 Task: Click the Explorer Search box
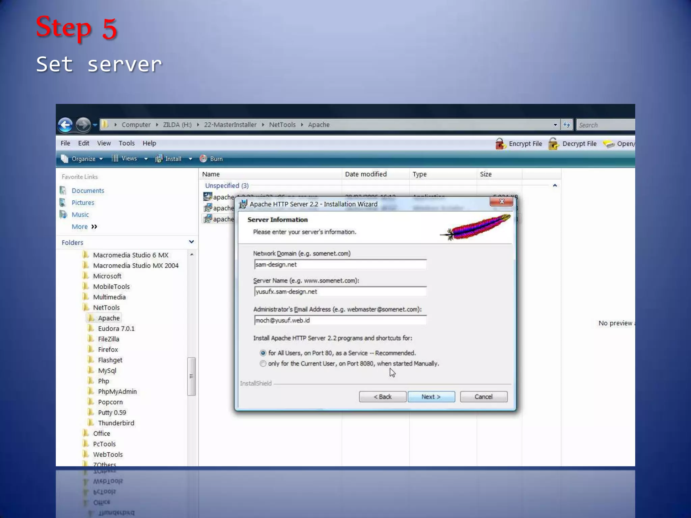point(605,125)
